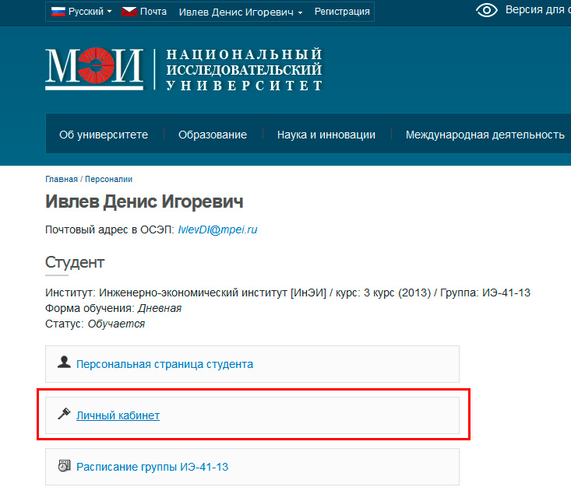The image size is (571, 501).
Task: Open the Почта link
Action: [153, 12]
